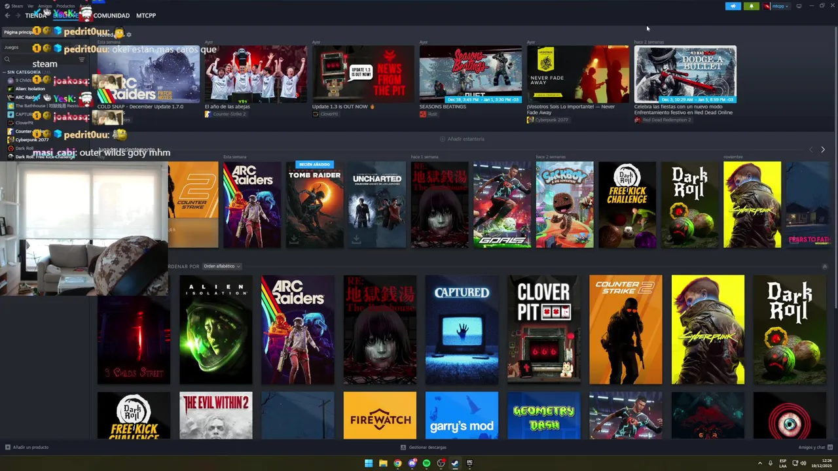
Task: Go forward with the right arrow
Action: click(18, 15)
